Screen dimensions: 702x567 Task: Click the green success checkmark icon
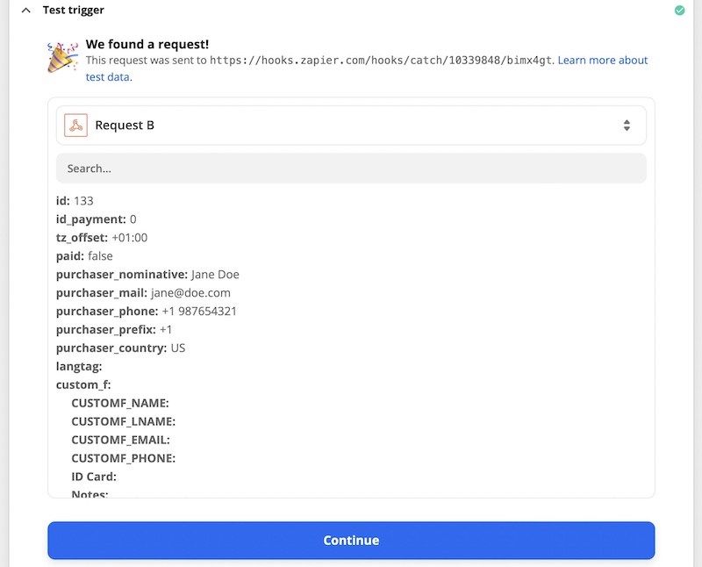(679, 10)
